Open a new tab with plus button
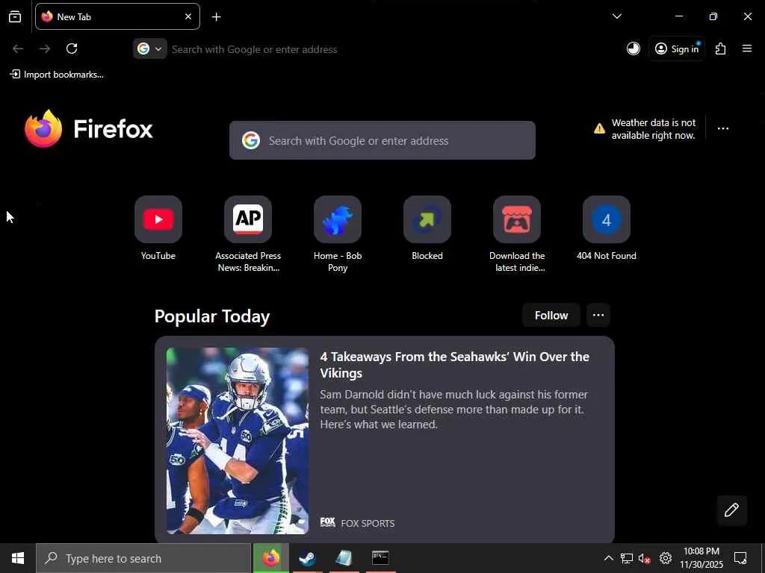The image size is (765, 573). click(216, 17)
